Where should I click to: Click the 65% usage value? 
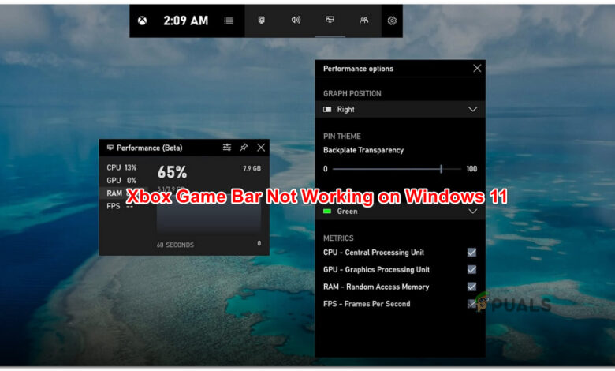coord(172,172)
